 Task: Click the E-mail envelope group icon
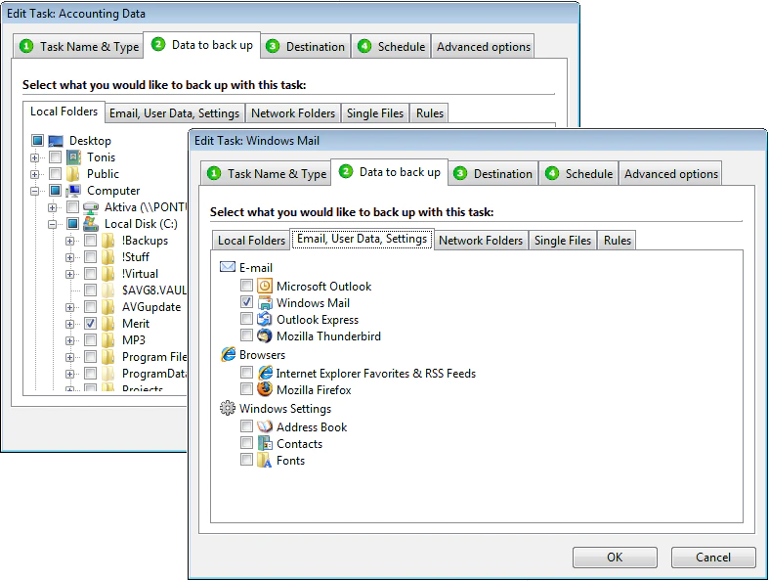click(228, 267)
